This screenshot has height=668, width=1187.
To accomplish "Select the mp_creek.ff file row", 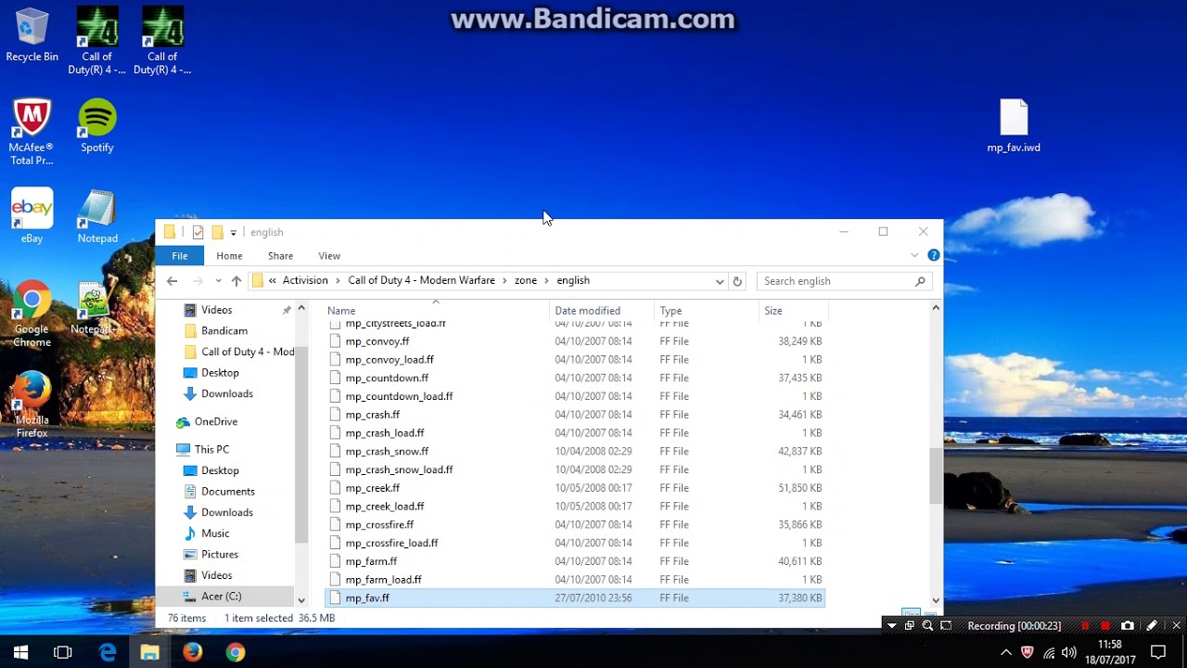I will 575,488.
